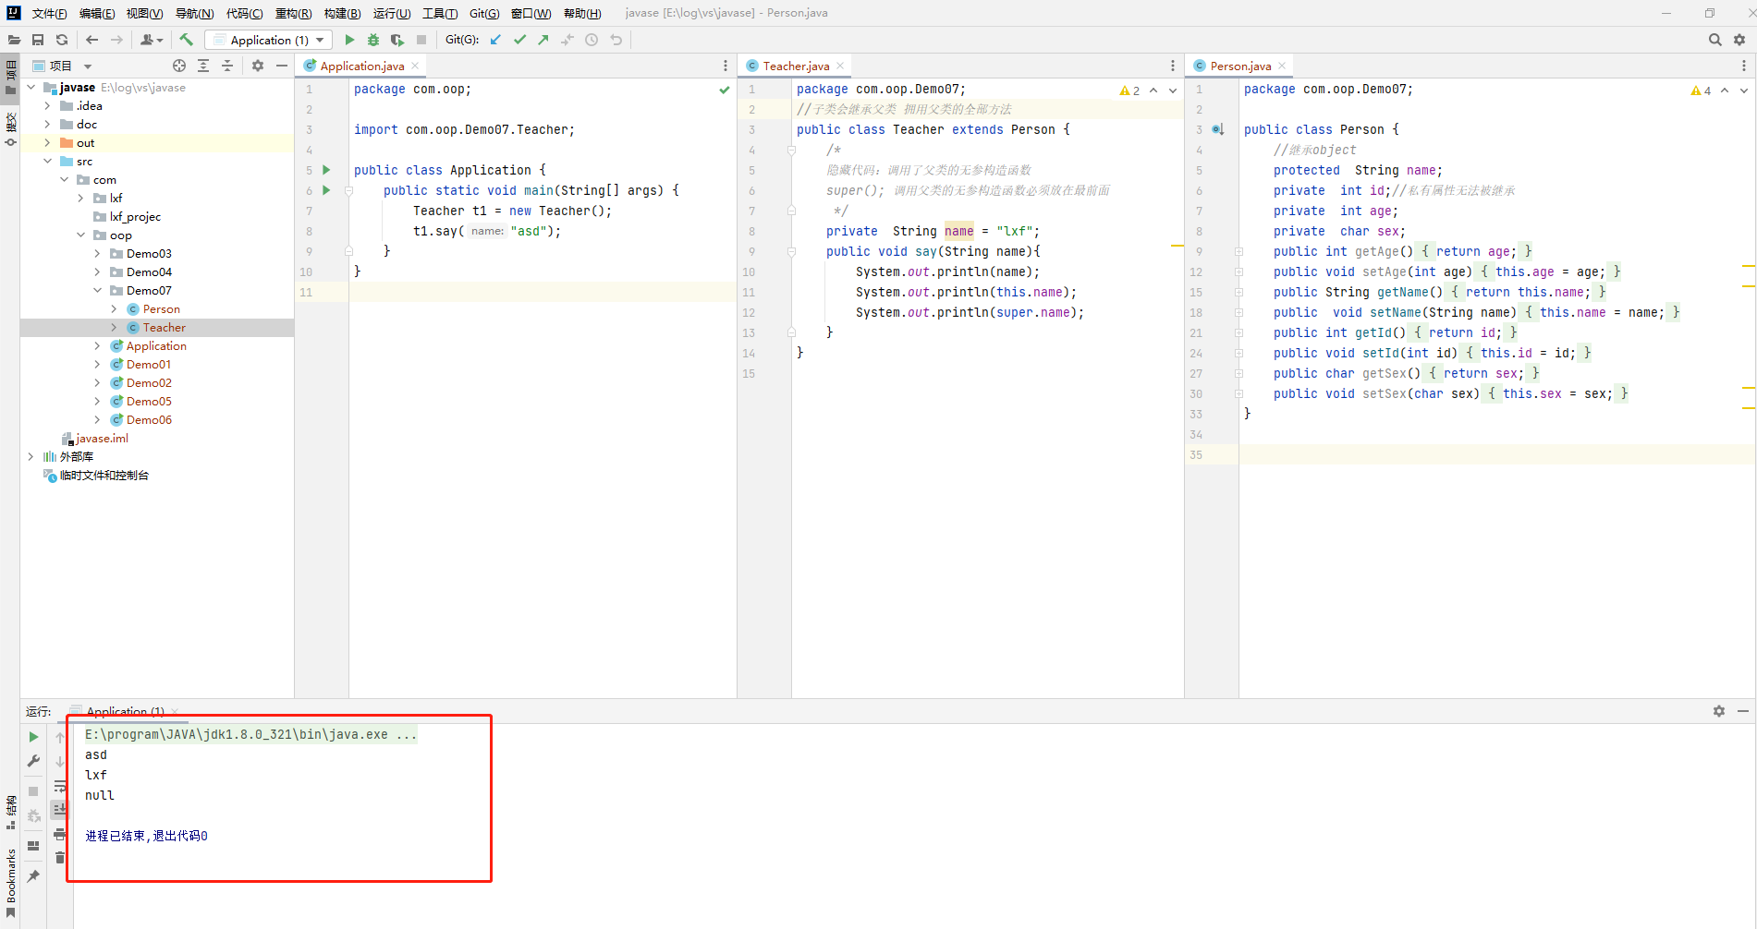The image size is (1757, 929).
Task: Clear run console with trash icon
Action: pos(60,858)
